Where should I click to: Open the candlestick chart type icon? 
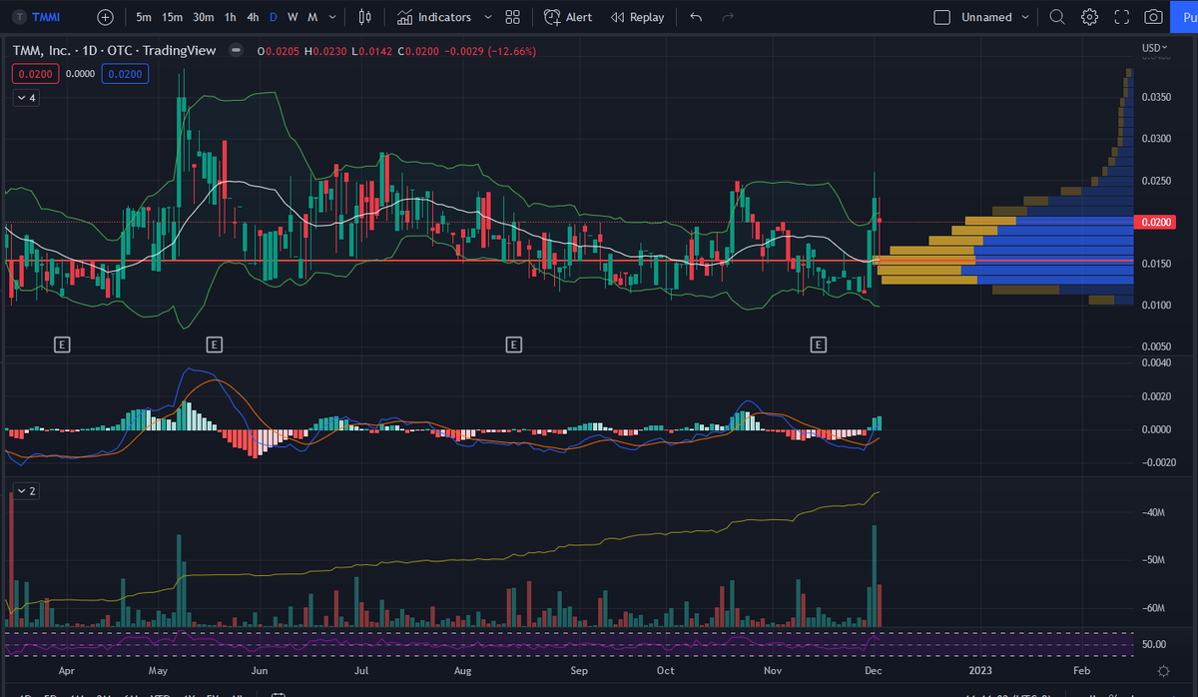click(x=364, y=17)
